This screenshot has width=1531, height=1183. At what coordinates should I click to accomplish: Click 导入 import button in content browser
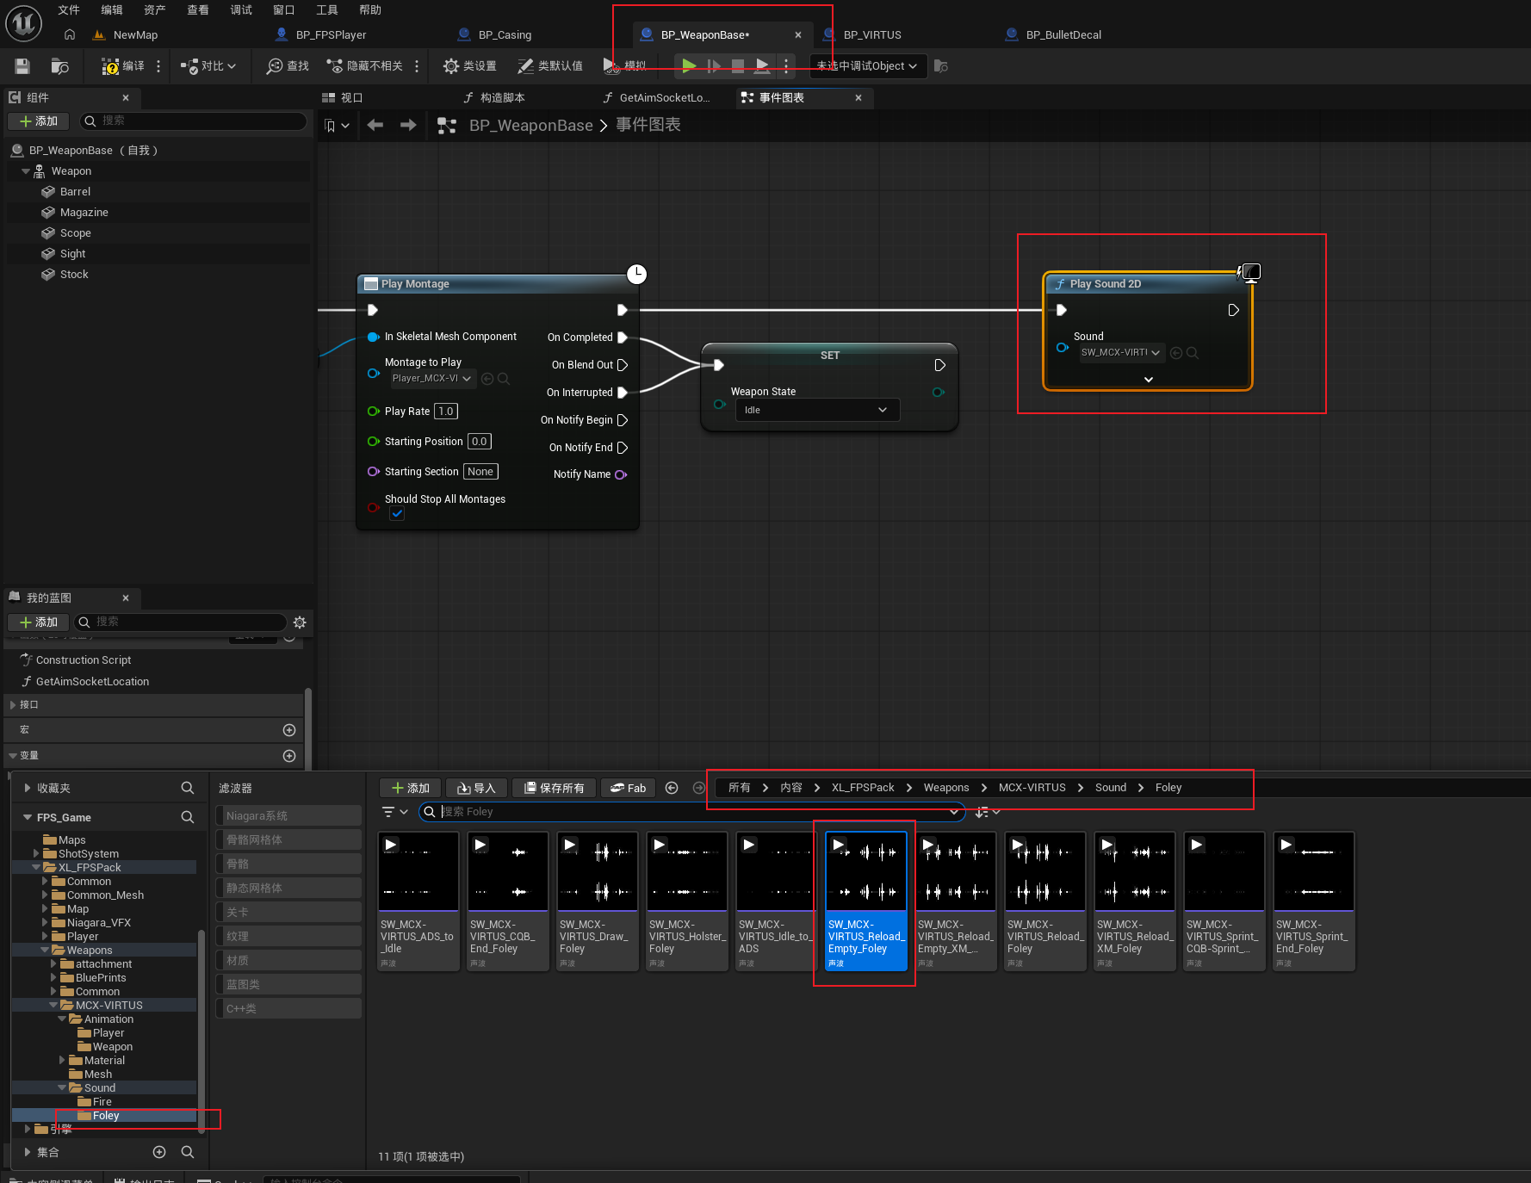pos(476,788)
